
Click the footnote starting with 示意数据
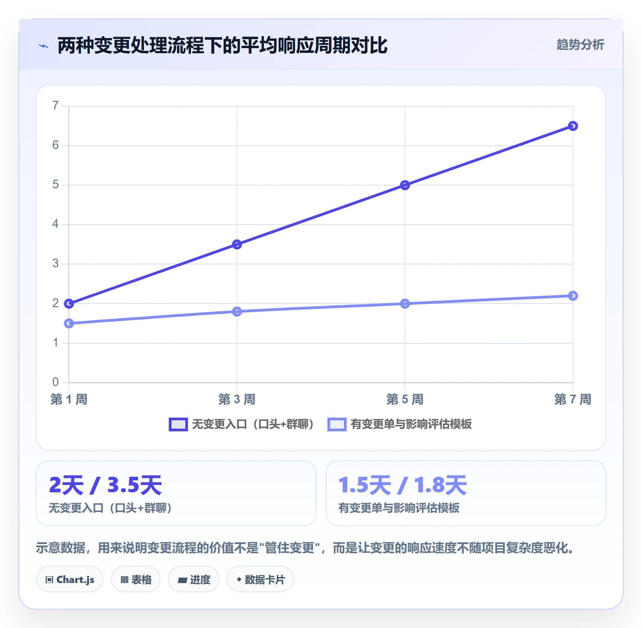305,548
